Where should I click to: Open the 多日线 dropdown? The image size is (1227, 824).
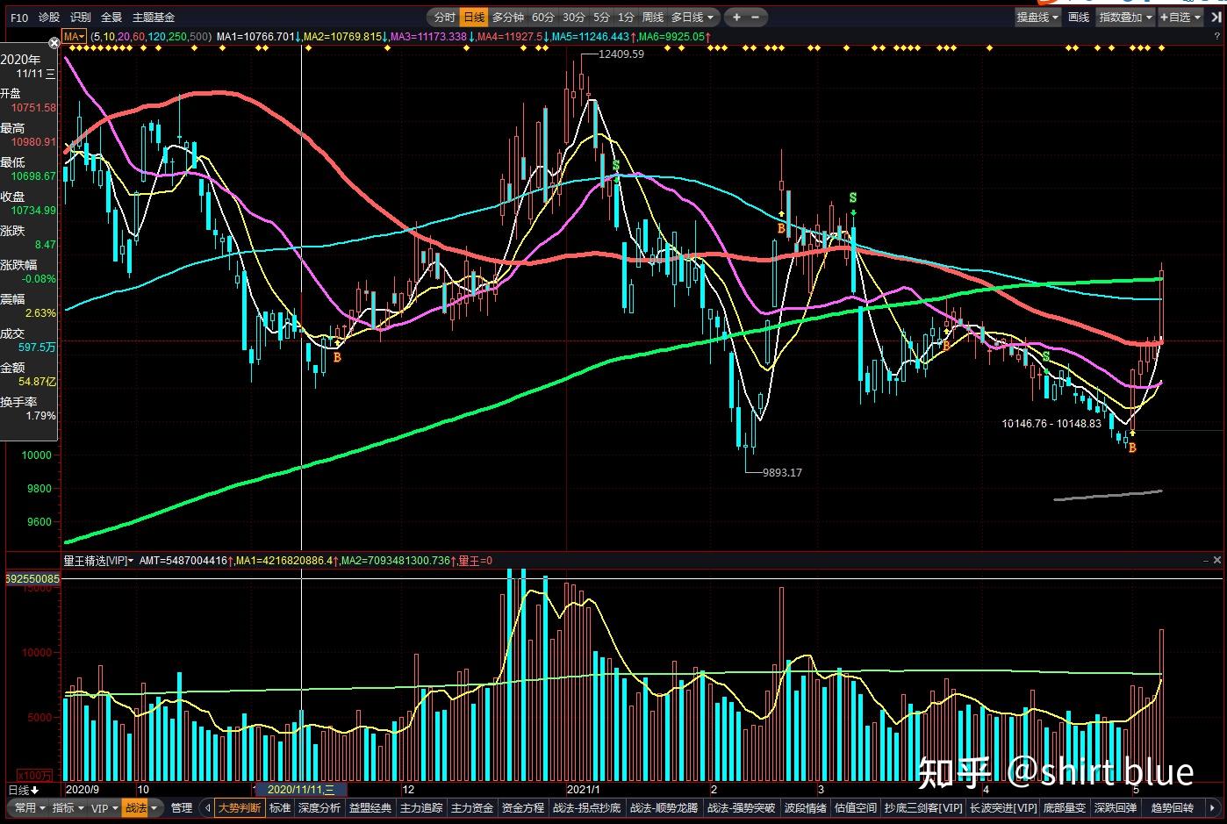pos(692,17)
